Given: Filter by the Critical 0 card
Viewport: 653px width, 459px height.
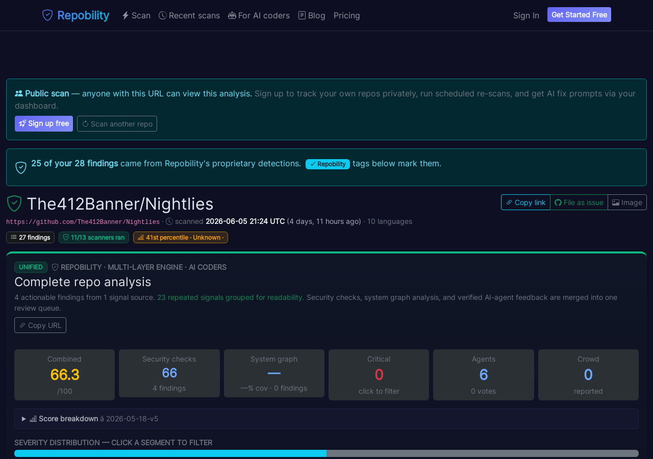Looking at the screenshot, I should (x=379, y=375).
